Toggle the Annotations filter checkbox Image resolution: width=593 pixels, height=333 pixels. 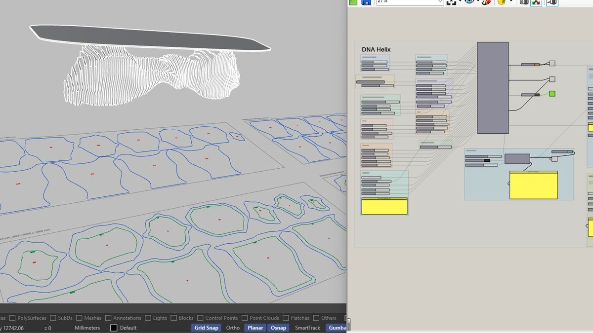[x=109, y=318]
